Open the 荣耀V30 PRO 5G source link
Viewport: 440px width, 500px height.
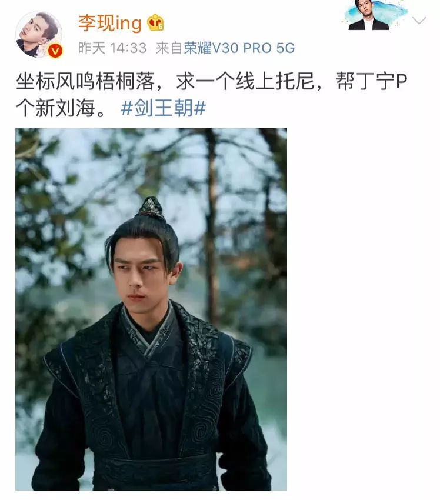tap(239, 48)
